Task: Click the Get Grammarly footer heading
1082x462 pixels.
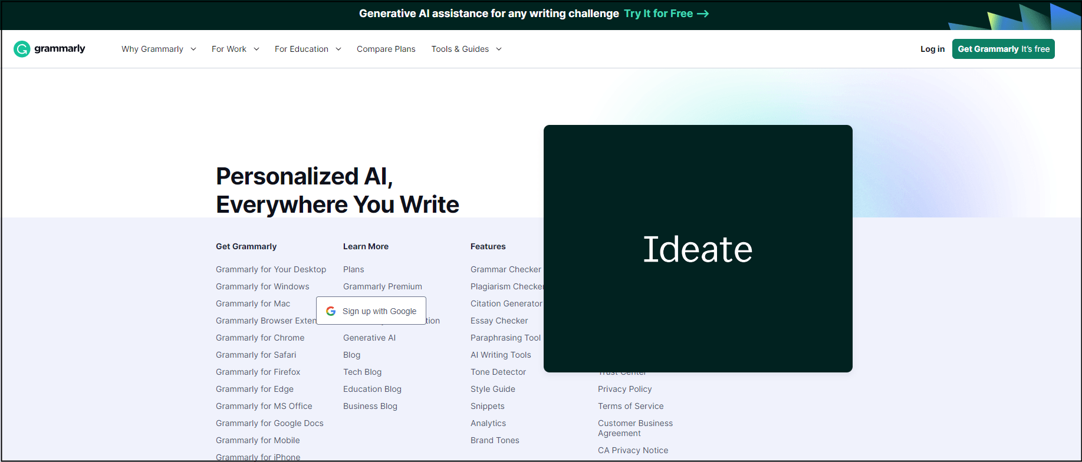Action: (246, 246)
